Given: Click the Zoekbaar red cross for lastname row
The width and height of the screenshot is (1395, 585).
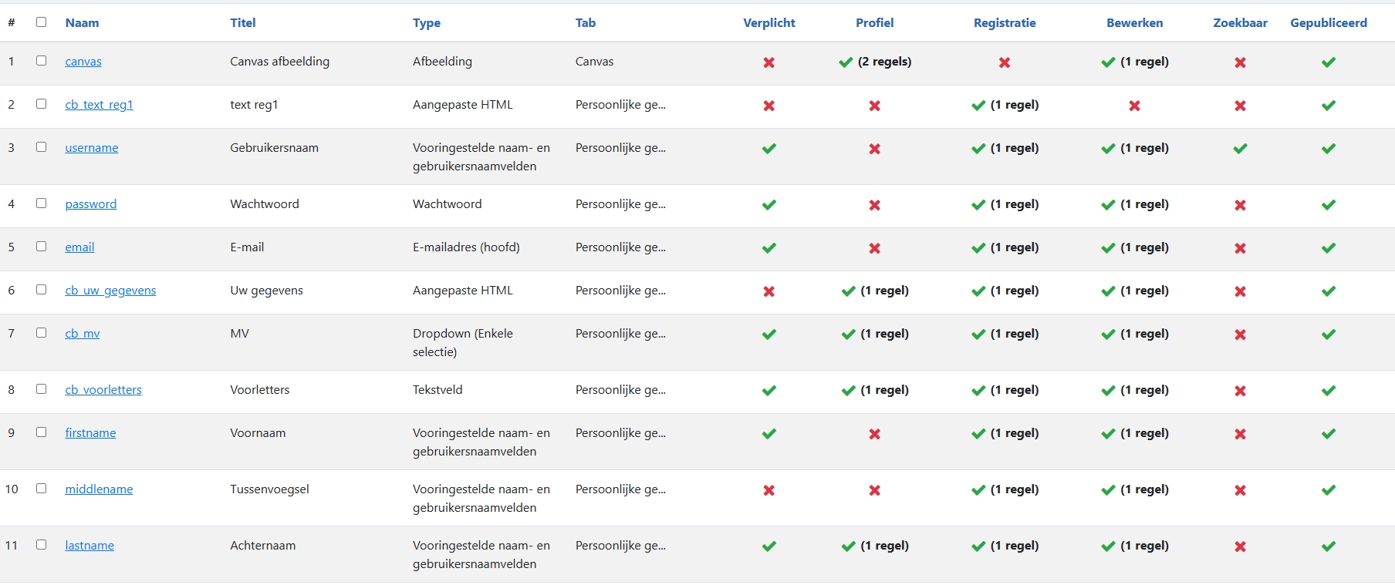Looking at the screenshot, I should coord(1240,546).
